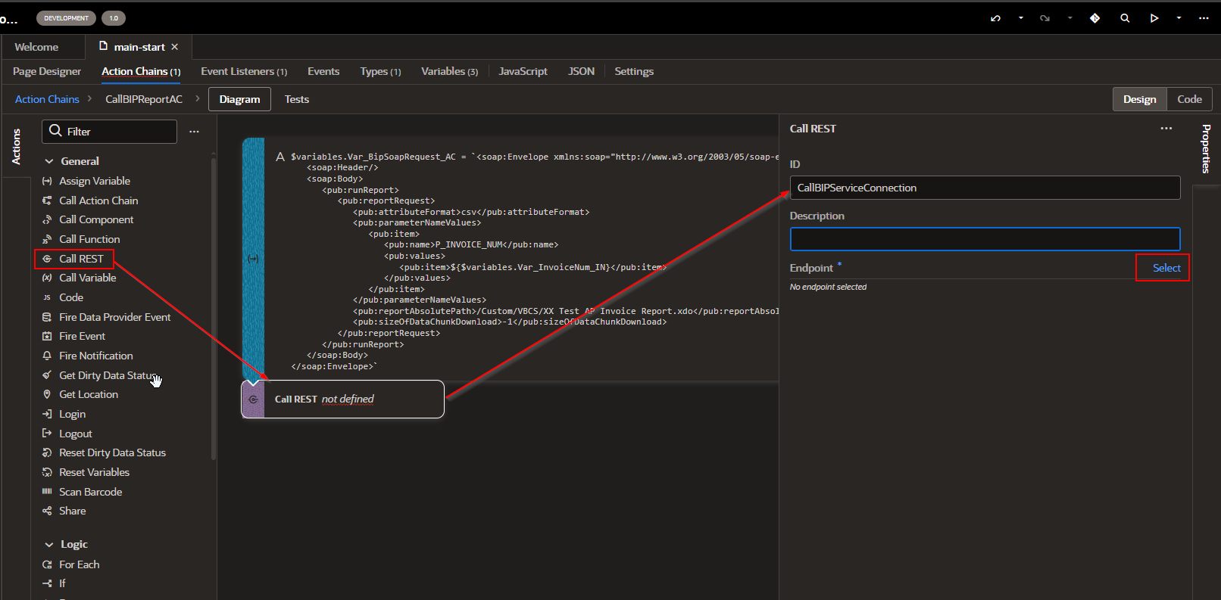Screen dimensions: 1221x600
Task: Select the Get Dirty Data Status icon
Action: coord(47,375)
